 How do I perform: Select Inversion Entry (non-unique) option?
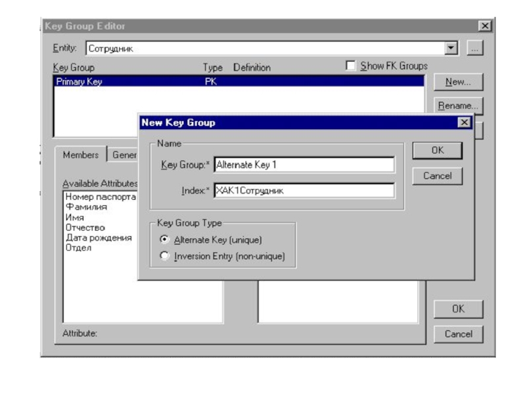pos(165,256)
